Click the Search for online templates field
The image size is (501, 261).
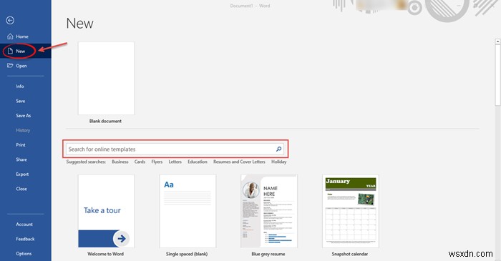click(x=175, y=149)
